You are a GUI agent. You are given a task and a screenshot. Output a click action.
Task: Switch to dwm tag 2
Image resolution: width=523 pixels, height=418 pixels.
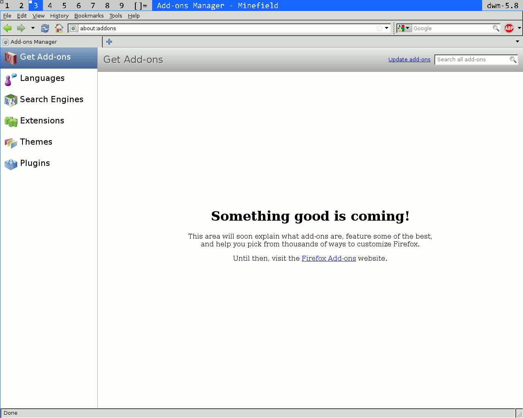click(x=21, y=5)
